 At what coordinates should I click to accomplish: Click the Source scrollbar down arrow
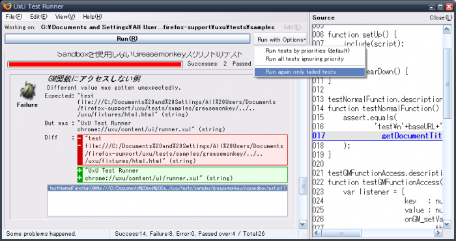(447, 224)
